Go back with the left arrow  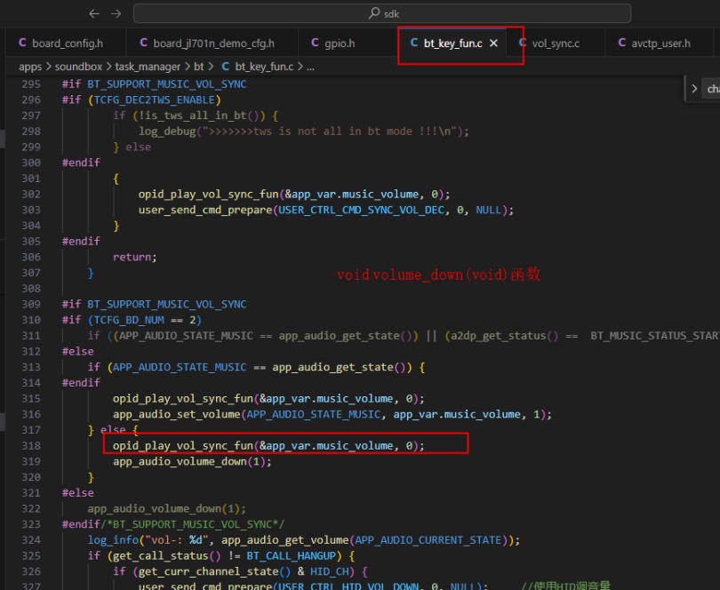(94, 14)
